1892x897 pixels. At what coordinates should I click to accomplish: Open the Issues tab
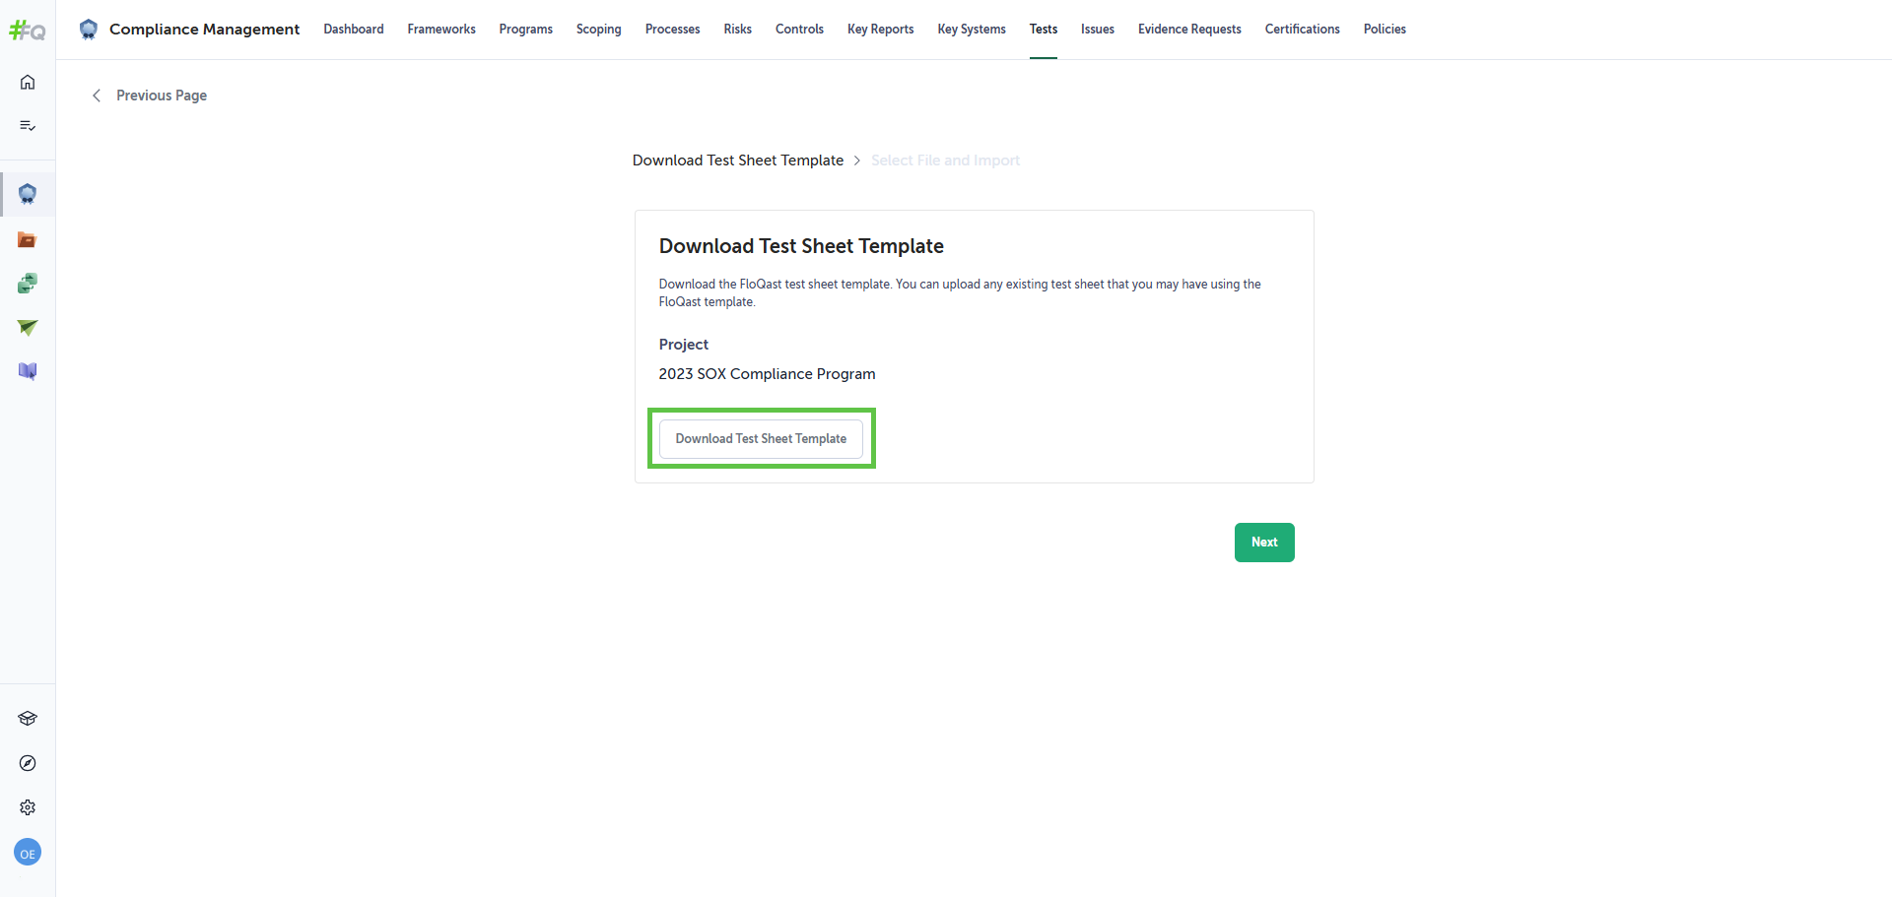[1098, 30]
